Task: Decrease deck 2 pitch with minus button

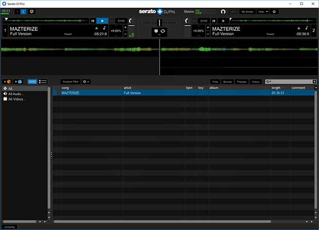Action: (x=208, y=34)
